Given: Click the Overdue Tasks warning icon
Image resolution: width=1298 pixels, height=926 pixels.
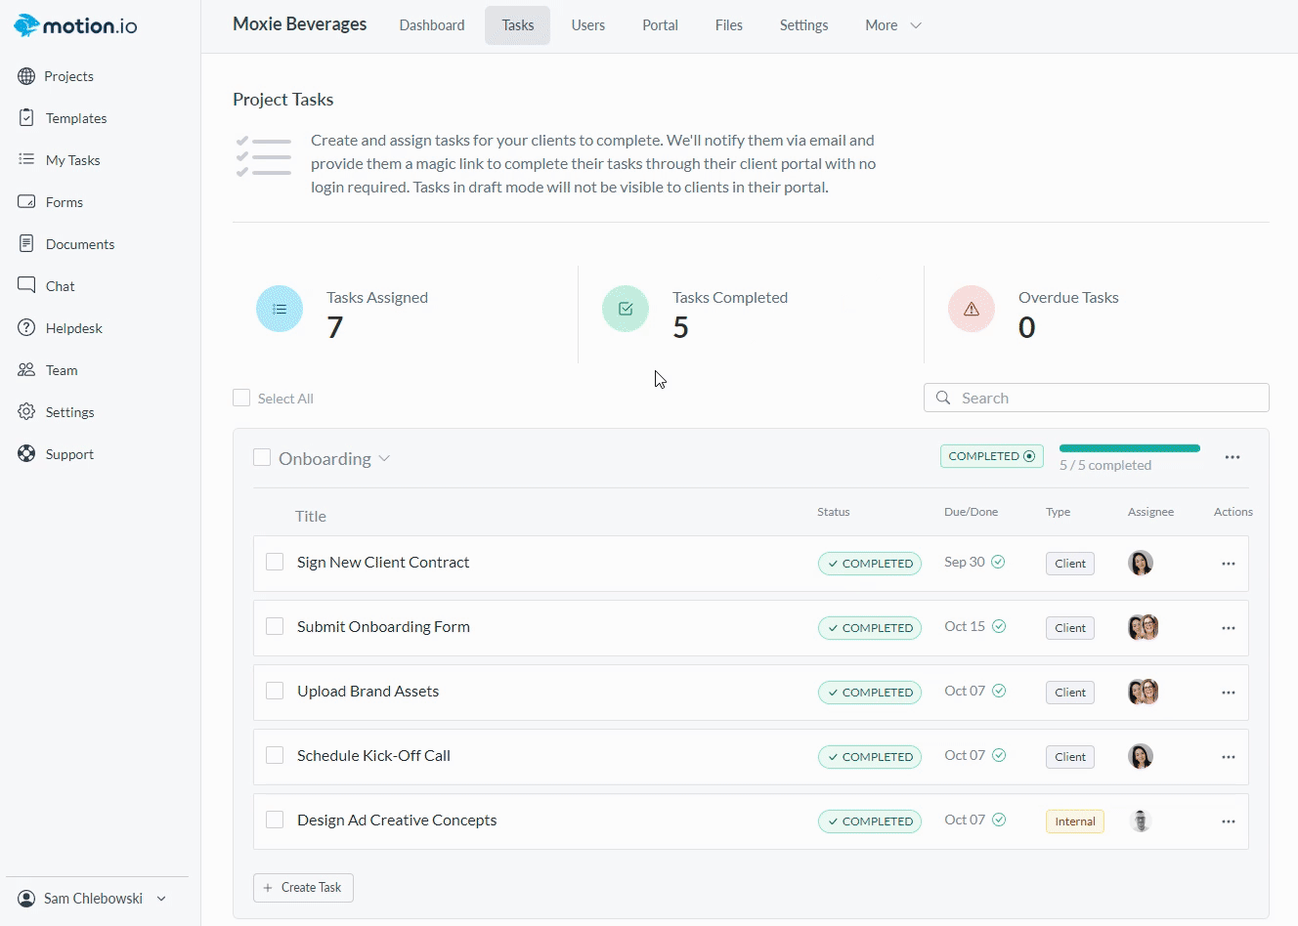Looking at the screenshot, I should pyautogui.click(x=971, y=309).
